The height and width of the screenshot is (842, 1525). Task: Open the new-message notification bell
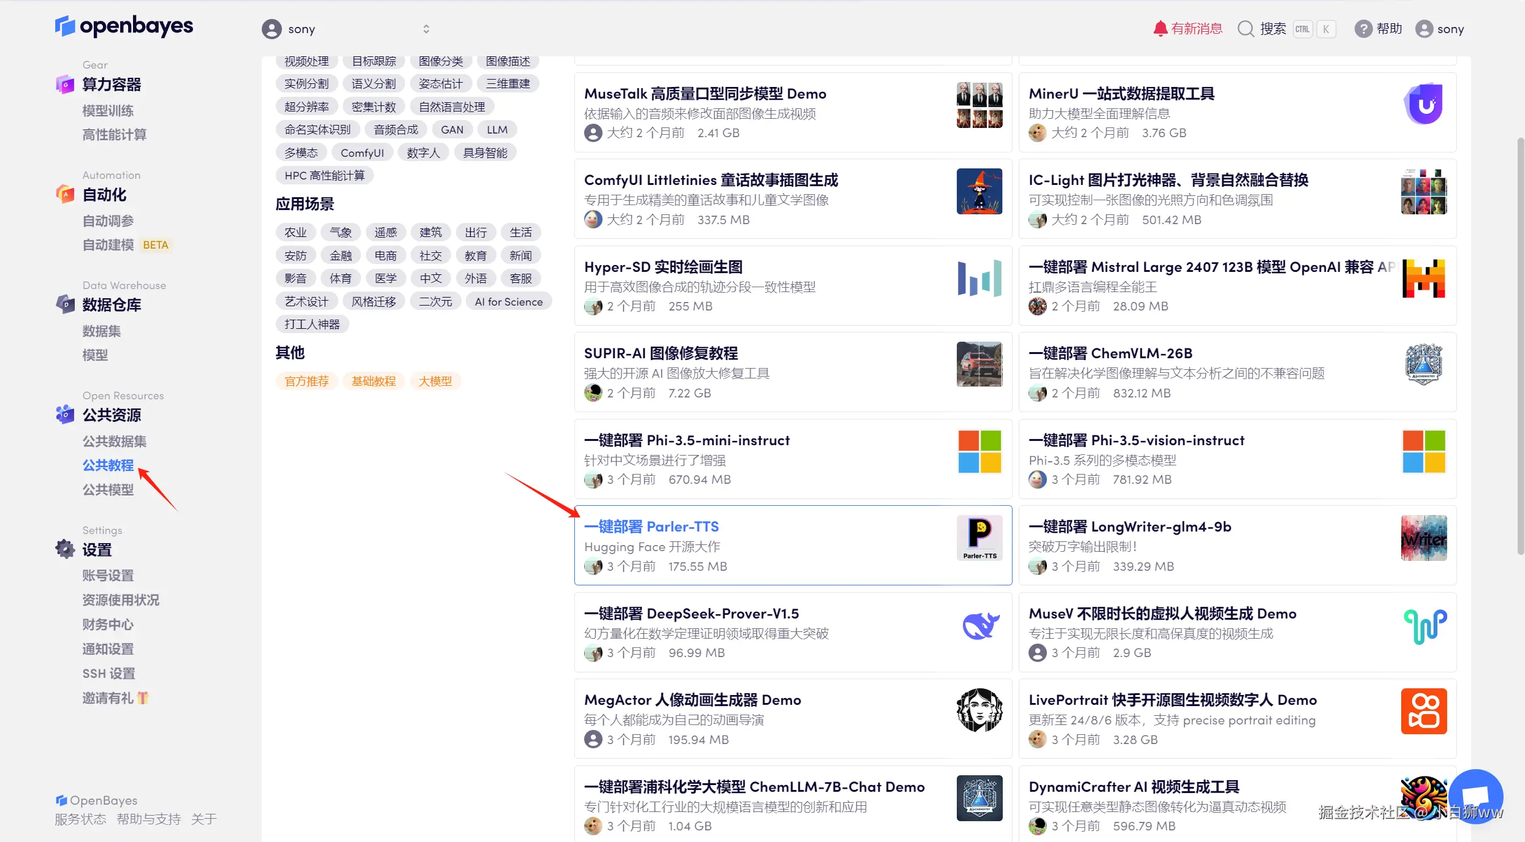(1160, 29)
